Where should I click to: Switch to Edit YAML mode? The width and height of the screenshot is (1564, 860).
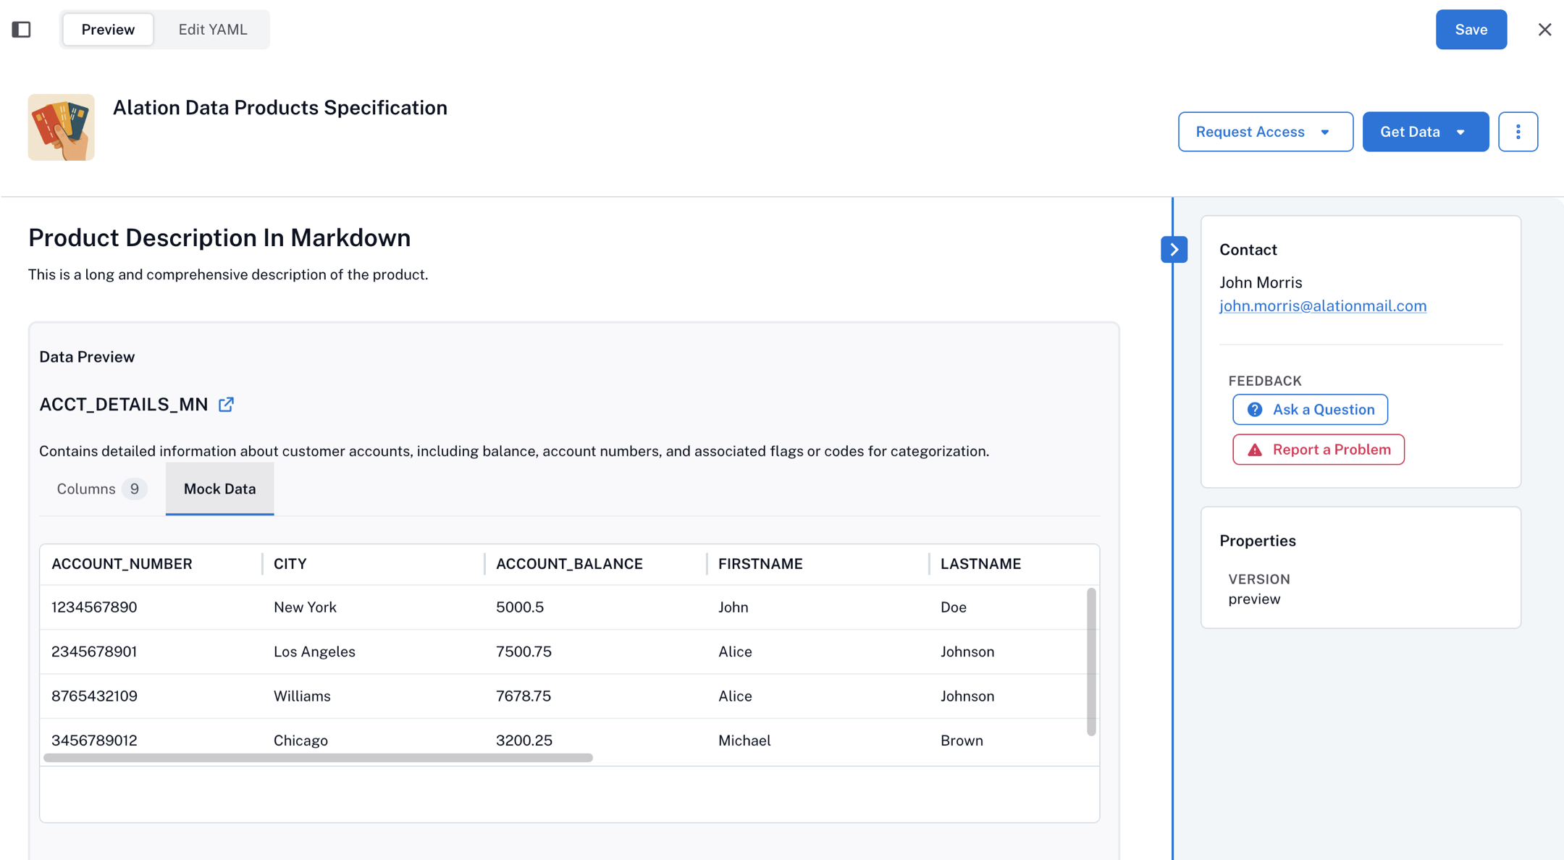click(213, 29)
